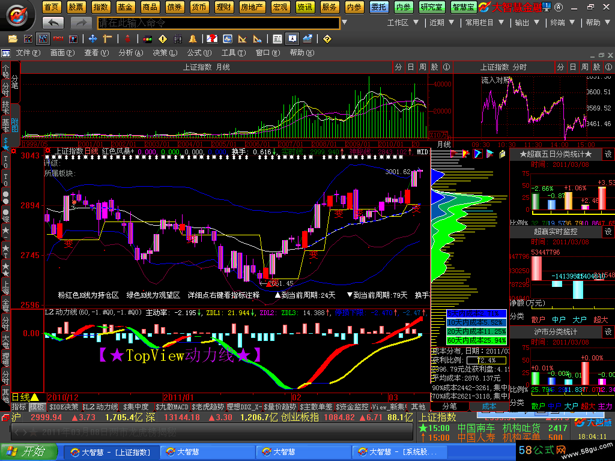Click the yellow question mark help diamond icon
Screen dimensions: 615x461
pyautogui.click(x=327, y=39)
